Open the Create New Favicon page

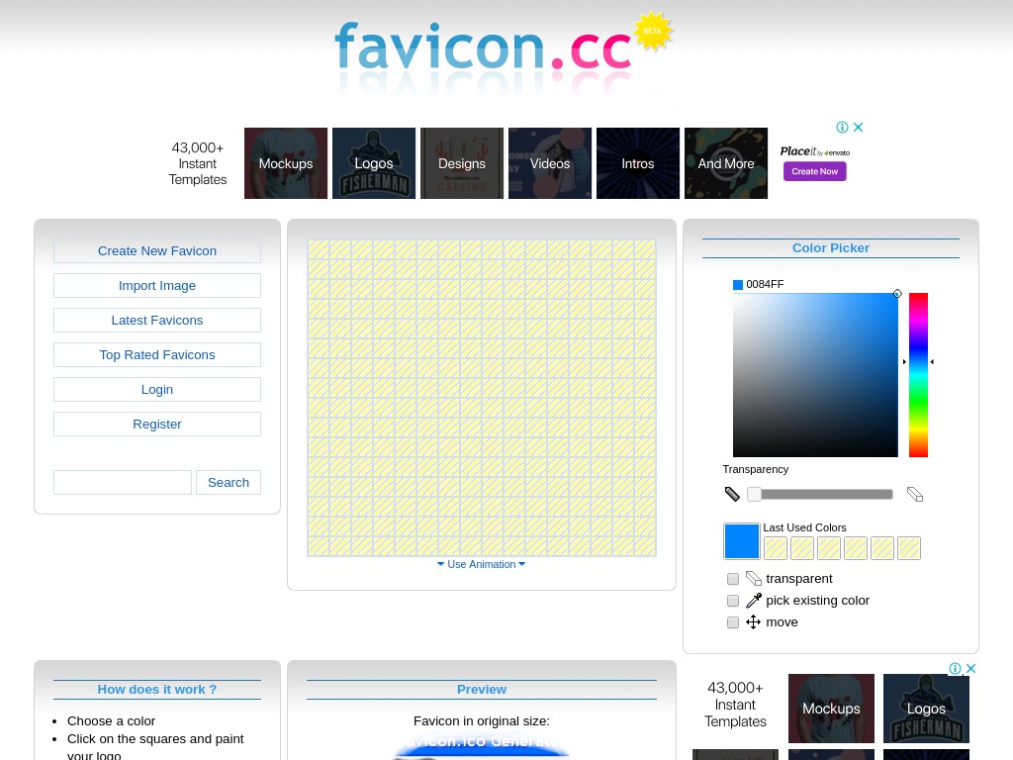pos(157,250)
